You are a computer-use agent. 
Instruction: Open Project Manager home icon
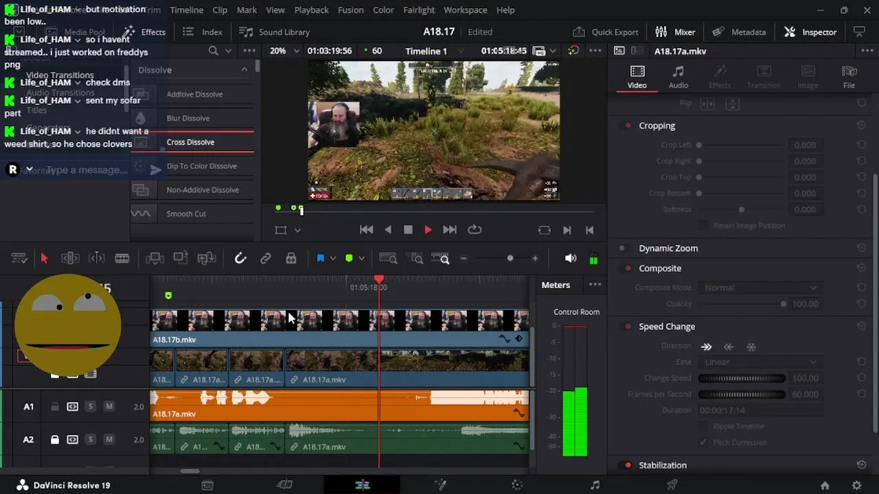(825, 485)
